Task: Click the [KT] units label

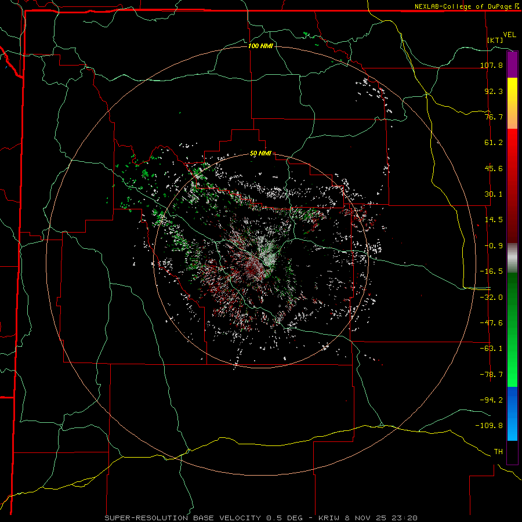Action: click(495, 40)
